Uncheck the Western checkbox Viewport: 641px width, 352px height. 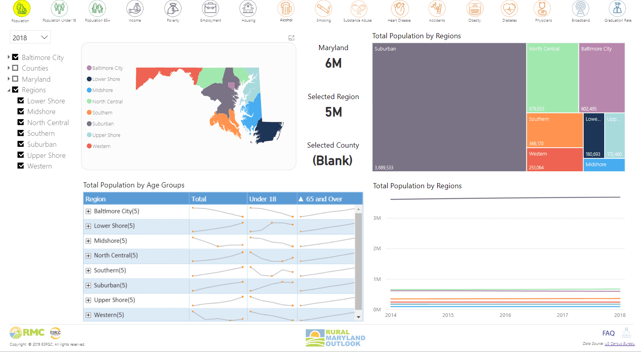(21, 166)
